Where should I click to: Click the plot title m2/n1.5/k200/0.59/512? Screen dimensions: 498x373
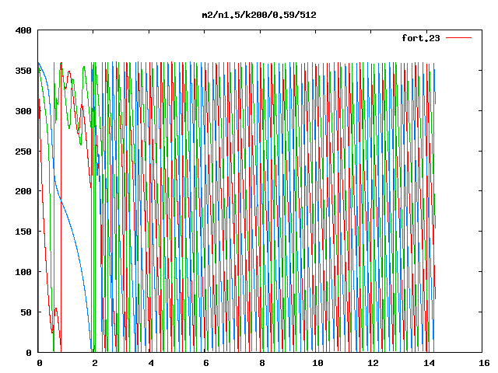pyautogui.click(x=259, y=16)
